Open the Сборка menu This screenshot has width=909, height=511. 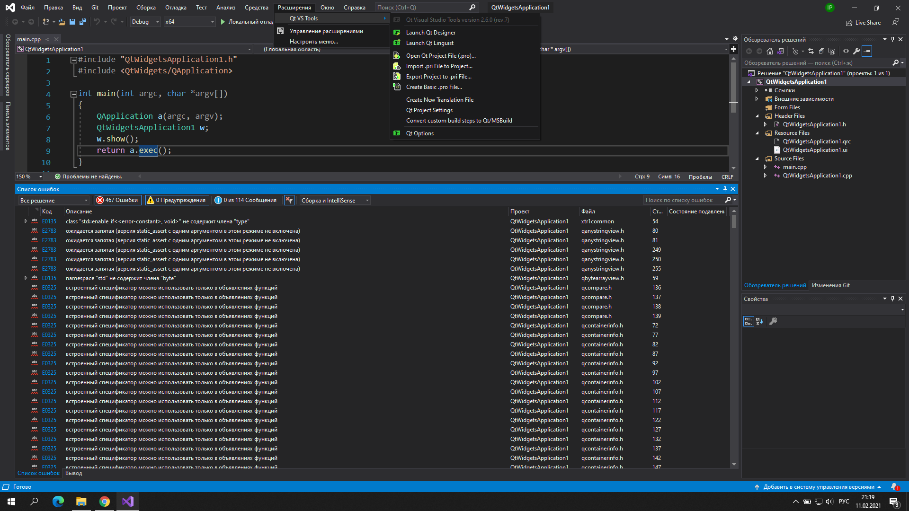[146, 8]
